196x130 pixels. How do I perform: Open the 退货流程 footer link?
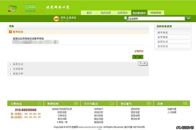coord(135,112)
